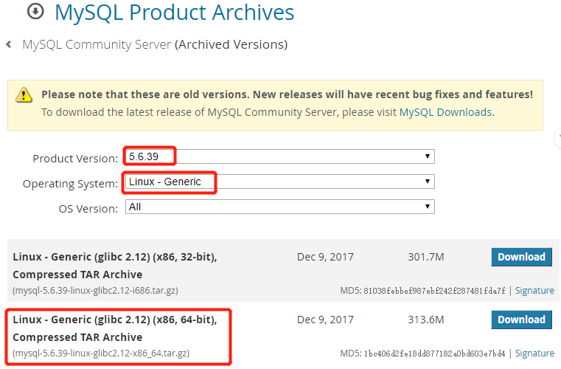
Task: Click the yellow warning triangle icon
Action: pos(24,95)
